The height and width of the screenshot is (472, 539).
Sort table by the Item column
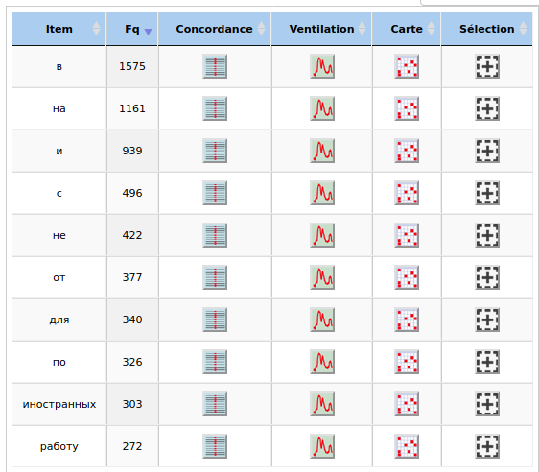pos(59,29)
